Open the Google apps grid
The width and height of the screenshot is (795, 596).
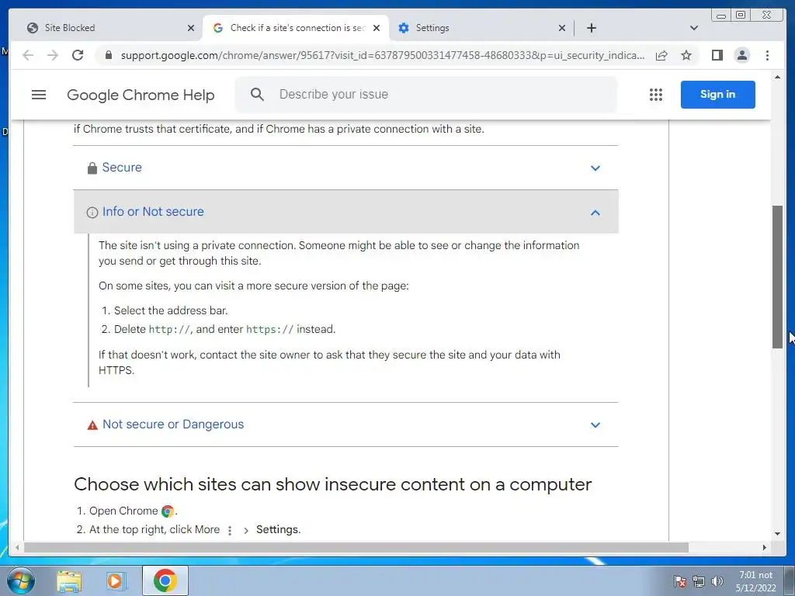(x=655, y=95)
